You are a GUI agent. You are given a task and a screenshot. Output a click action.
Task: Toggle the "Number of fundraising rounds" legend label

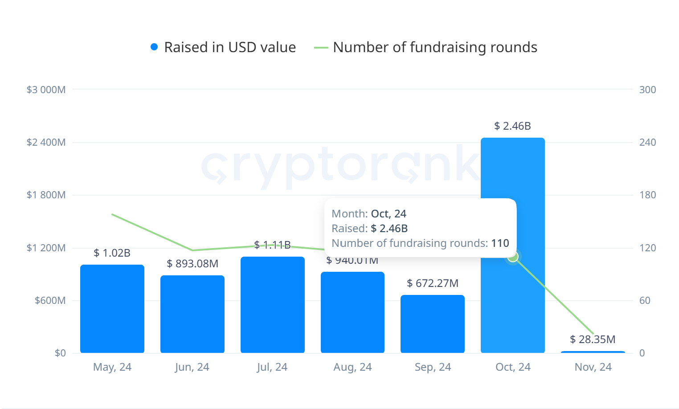click(x=435, y=47)
